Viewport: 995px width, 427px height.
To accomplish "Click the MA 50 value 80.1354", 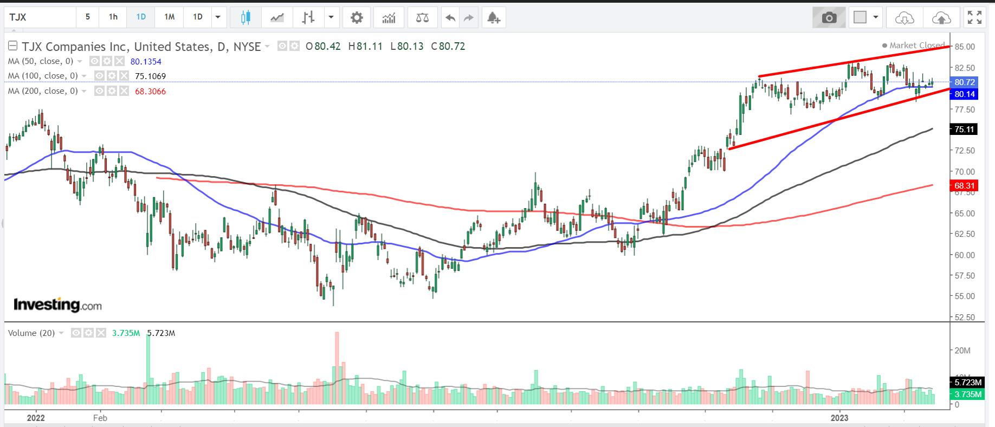I will point(146,61).
